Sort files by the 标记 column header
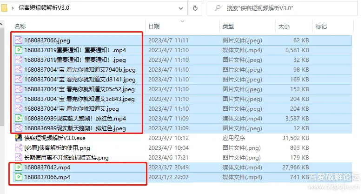 tap(321, 26)
